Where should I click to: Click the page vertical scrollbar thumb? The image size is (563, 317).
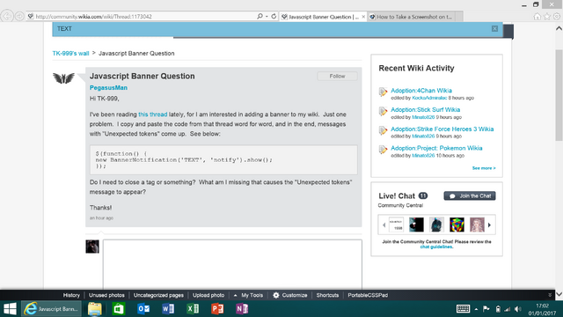point(559,95)
